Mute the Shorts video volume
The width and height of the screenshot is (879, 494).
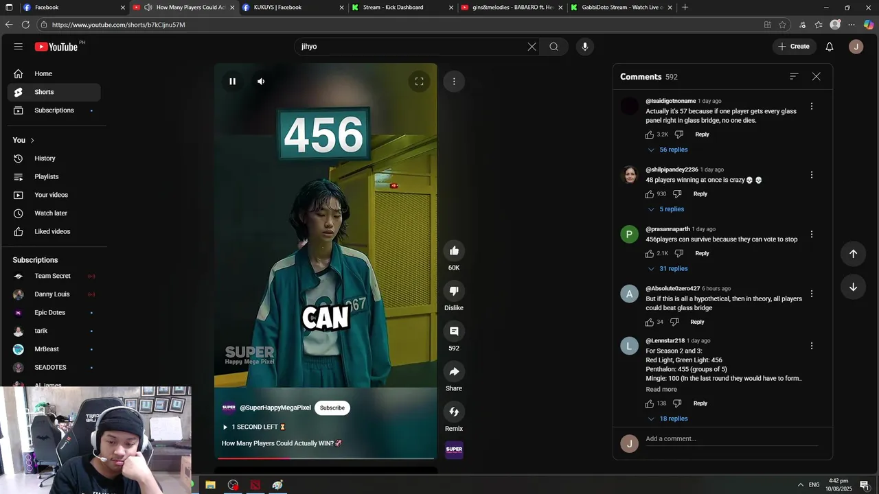pyautogui.click(x=261, y=82)
